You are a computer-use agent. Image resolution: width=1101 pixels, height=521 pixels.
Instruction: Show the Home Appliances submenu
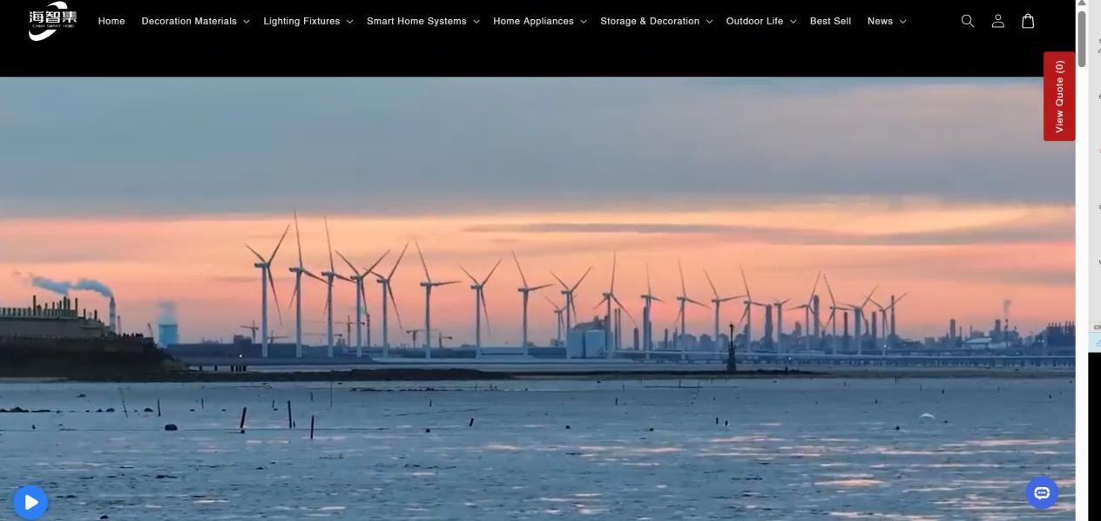[x=539, y=21]
